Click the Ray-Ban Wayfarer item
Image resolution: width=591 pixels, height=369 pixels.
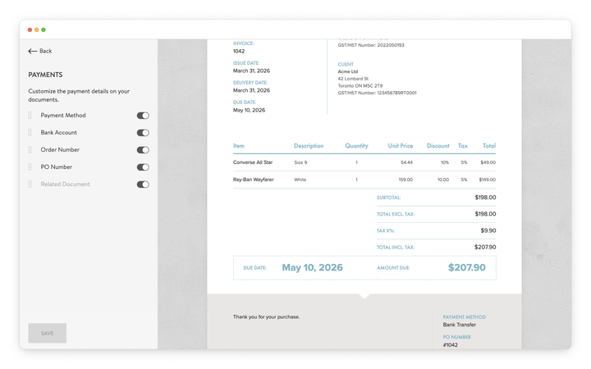(x=254, y=180)
